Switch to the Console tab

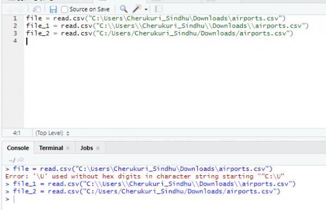[18, 148]
